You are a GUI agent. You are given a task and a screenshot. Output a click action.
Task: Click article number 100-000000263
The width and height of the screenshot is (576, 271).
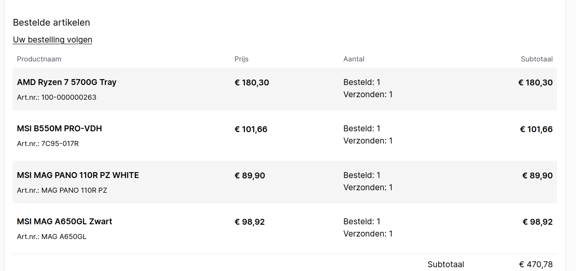click(x=69, y=97)
